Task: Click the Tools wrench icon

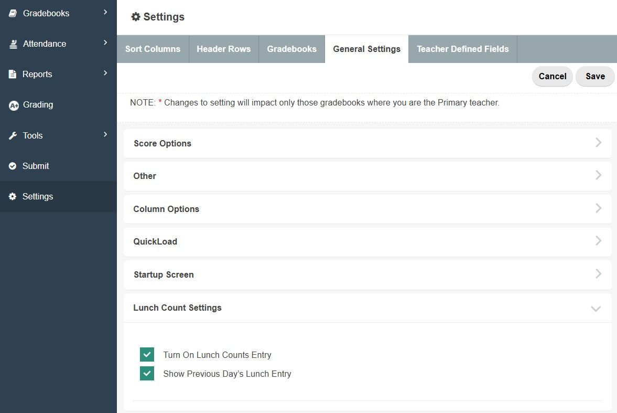Action: [13, 135]
